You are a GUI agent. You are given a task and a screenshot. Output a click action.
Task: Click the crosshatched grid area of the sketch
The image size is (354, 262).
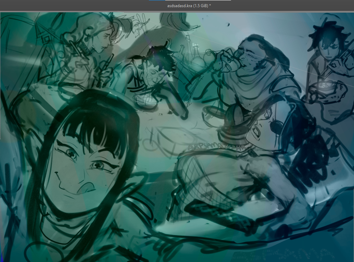click(x=201, y=184)
